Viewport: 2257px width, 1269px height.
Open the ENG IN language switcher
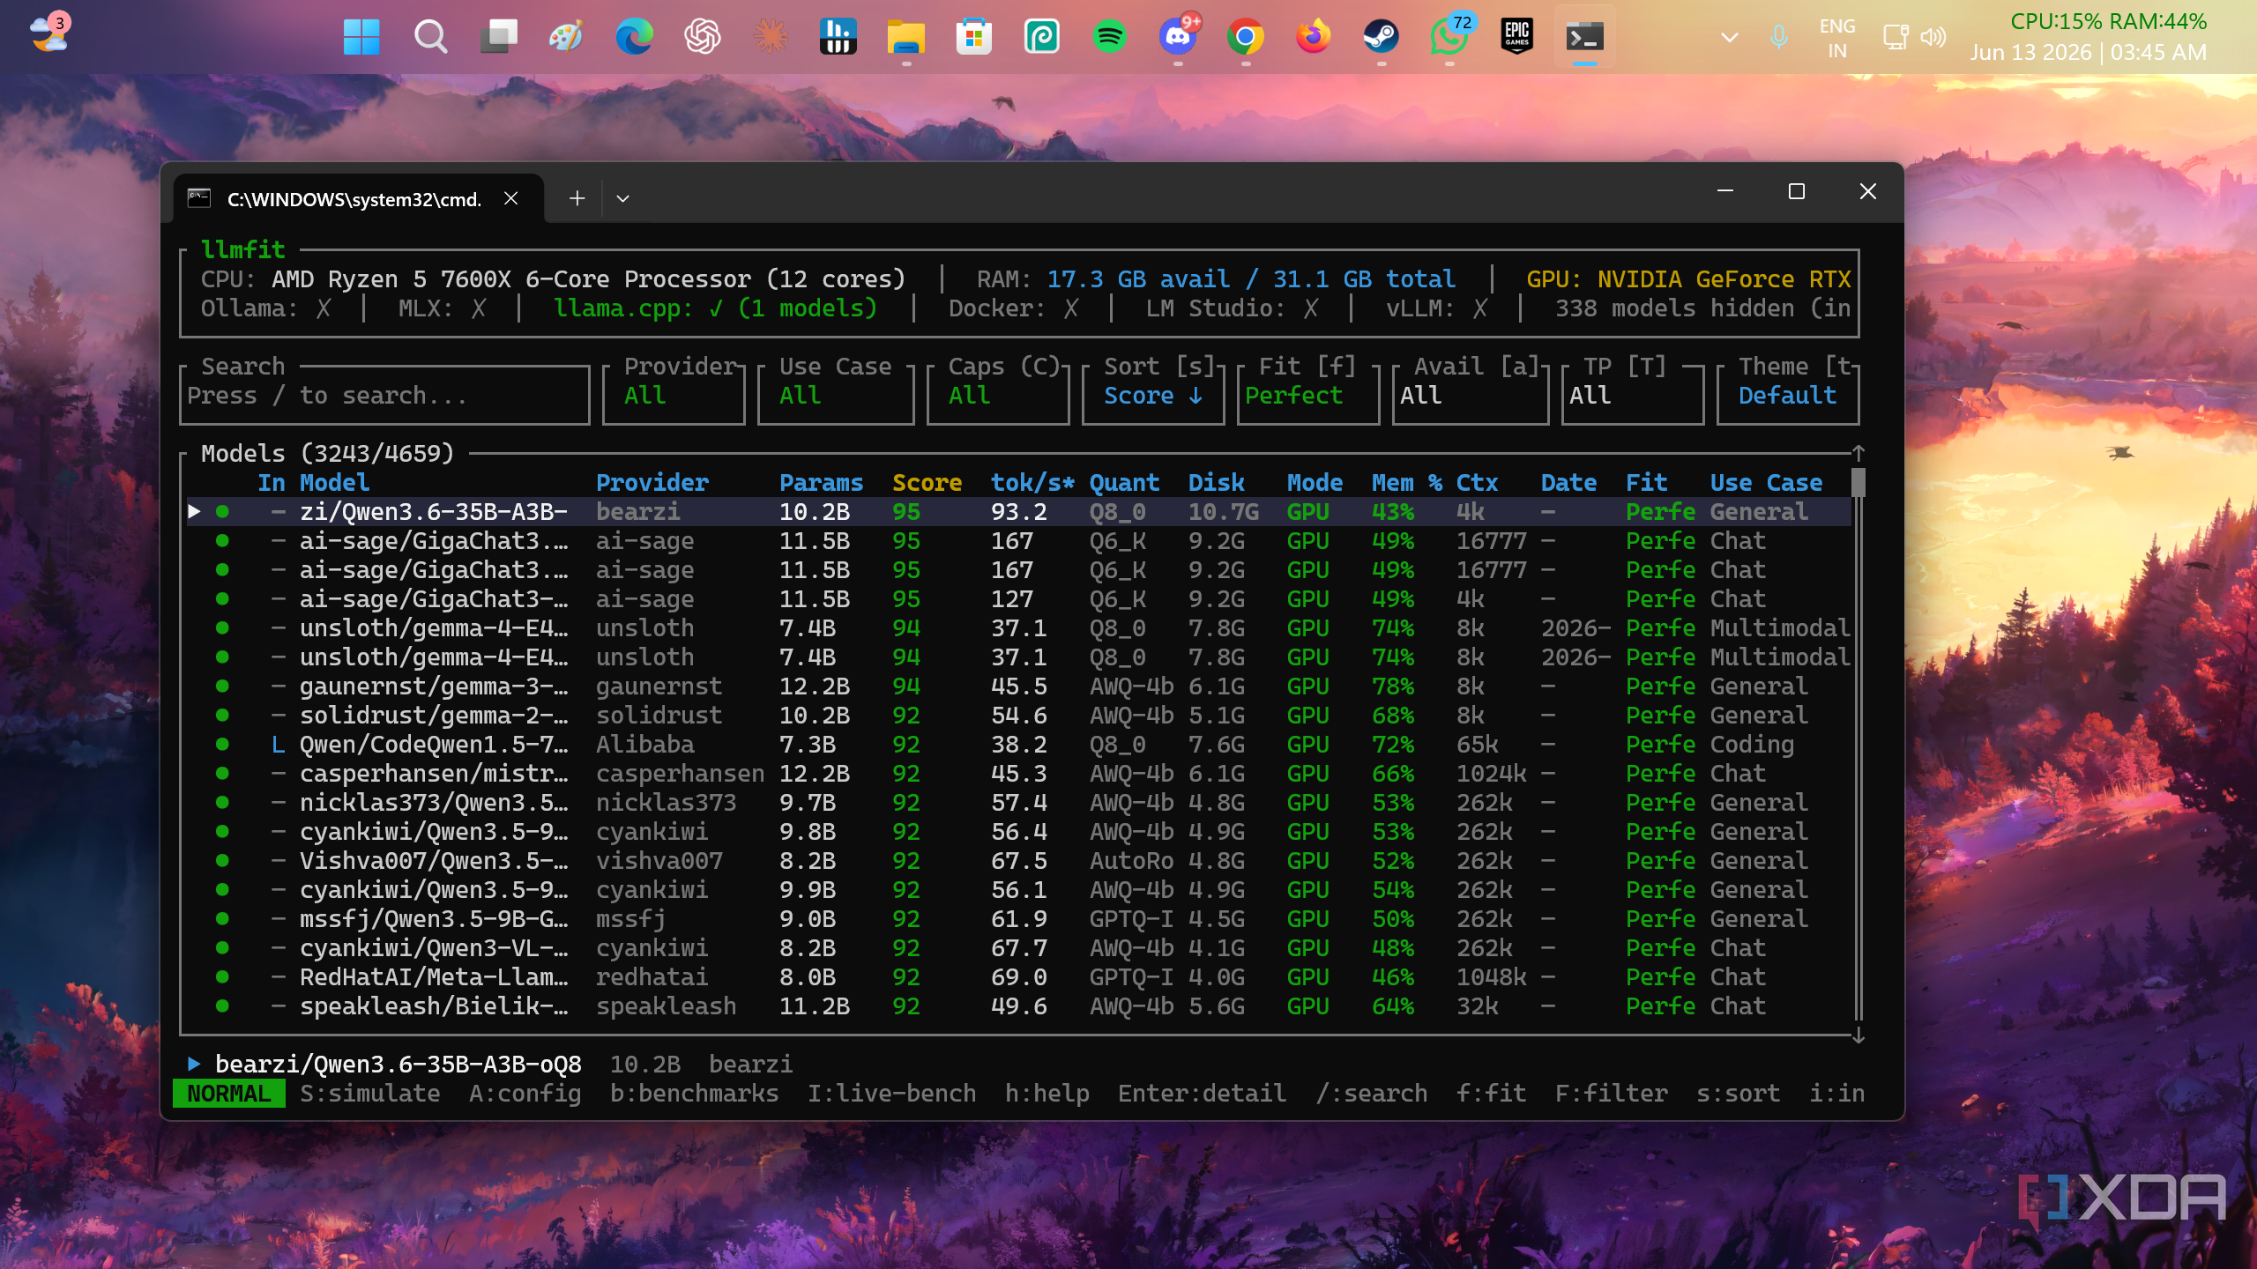point(1837,38)
